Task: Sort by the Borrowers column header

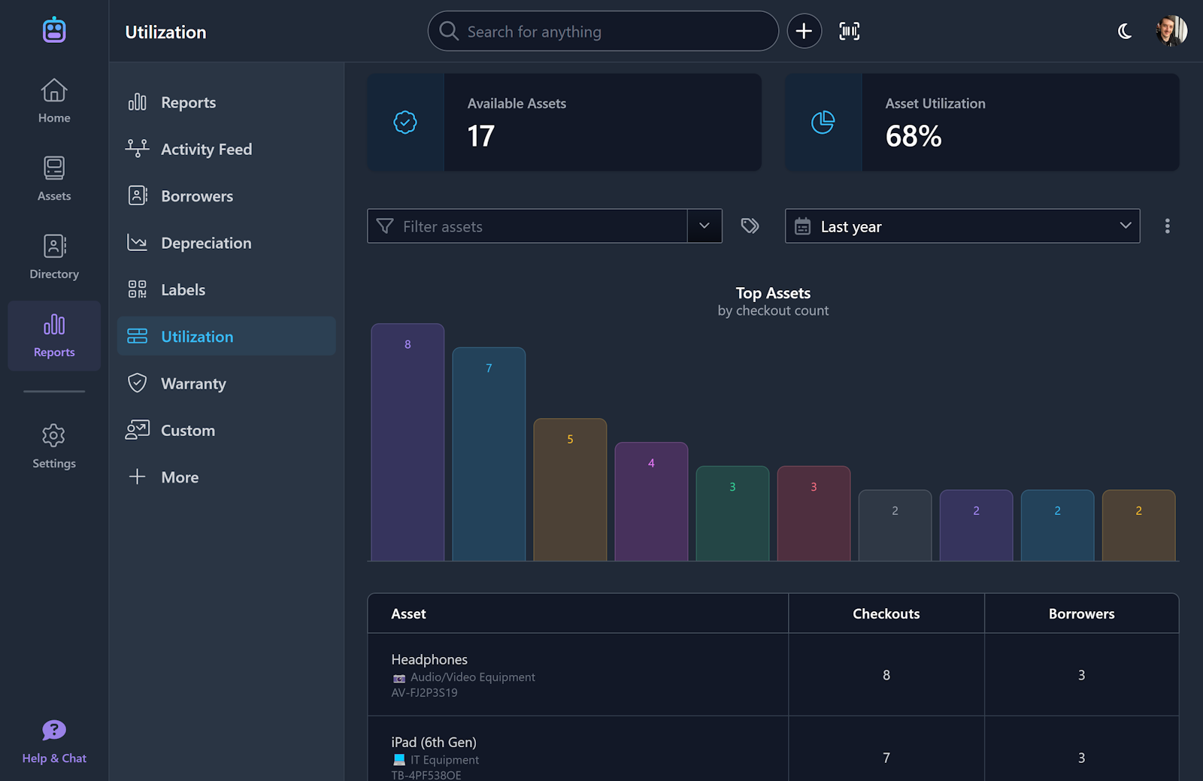Action: point(1081,613)
